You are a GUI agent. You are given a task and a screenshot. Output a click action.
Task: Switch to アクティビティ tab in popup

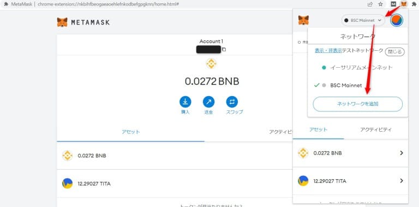pyautogui.click(x=376, y=129)
